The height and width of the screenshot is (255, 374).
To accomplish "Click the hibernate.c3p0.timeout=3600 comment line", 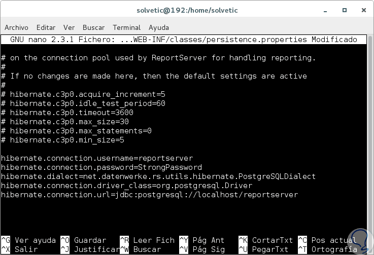I will pos(71,113).
